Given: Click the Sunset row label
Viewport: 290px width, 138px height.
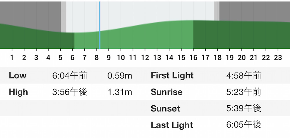Looking at the screenshot, I should [x=165, y=108].
